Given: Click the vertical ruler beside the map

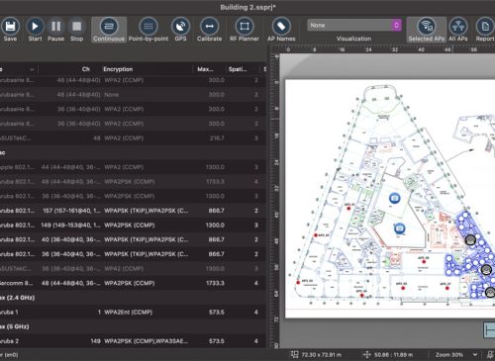Looking at the screenshot, I should [276, 201].
